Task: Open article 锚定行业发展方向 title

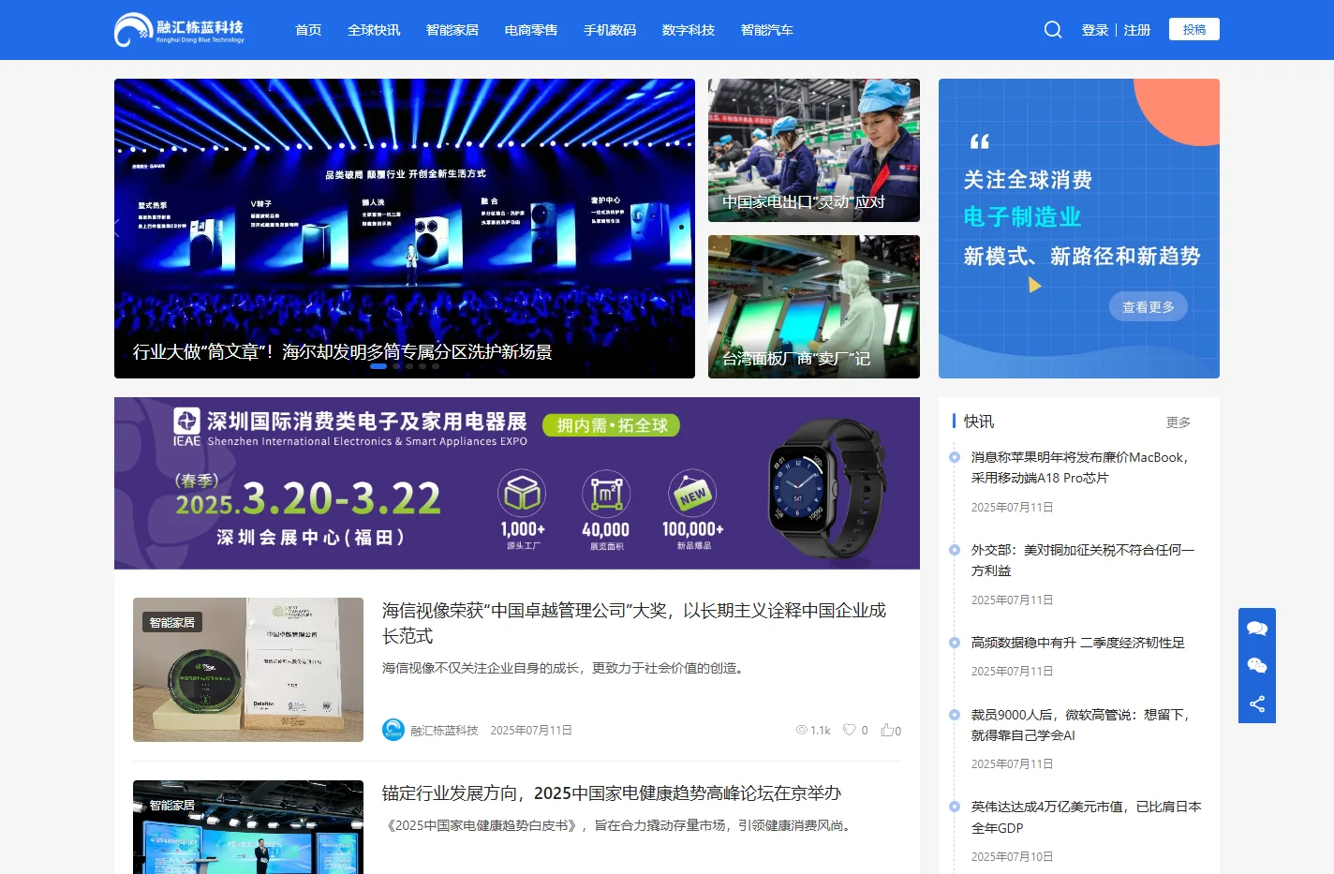Action: point(612,793)
